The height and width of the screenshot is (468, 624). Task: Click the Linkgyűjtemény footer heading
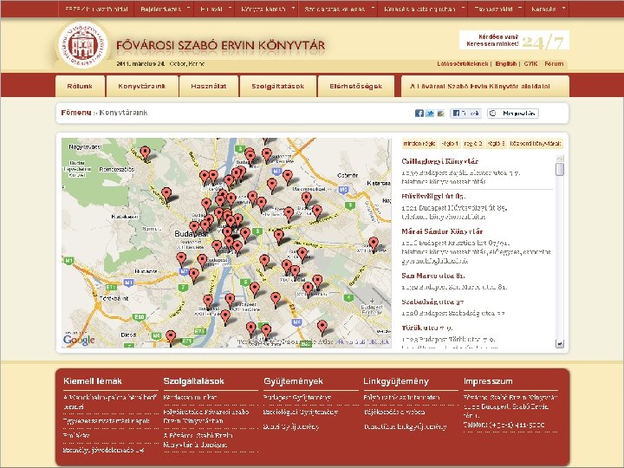pos(396,380)
